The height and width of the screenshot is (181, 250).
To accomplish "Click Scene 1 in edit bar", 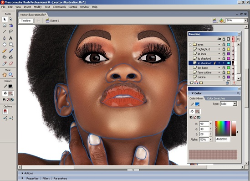I will click(53, 21).
